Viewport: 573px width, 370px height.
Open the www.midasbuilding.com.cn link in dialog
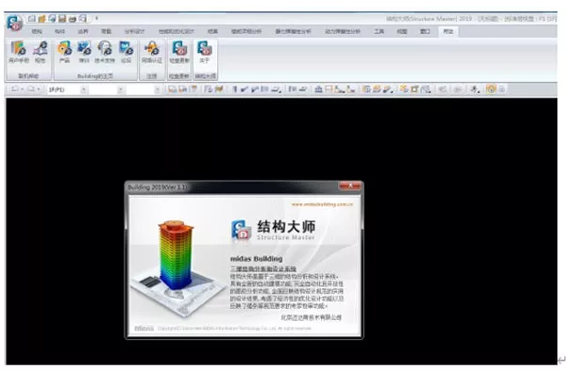322,204
